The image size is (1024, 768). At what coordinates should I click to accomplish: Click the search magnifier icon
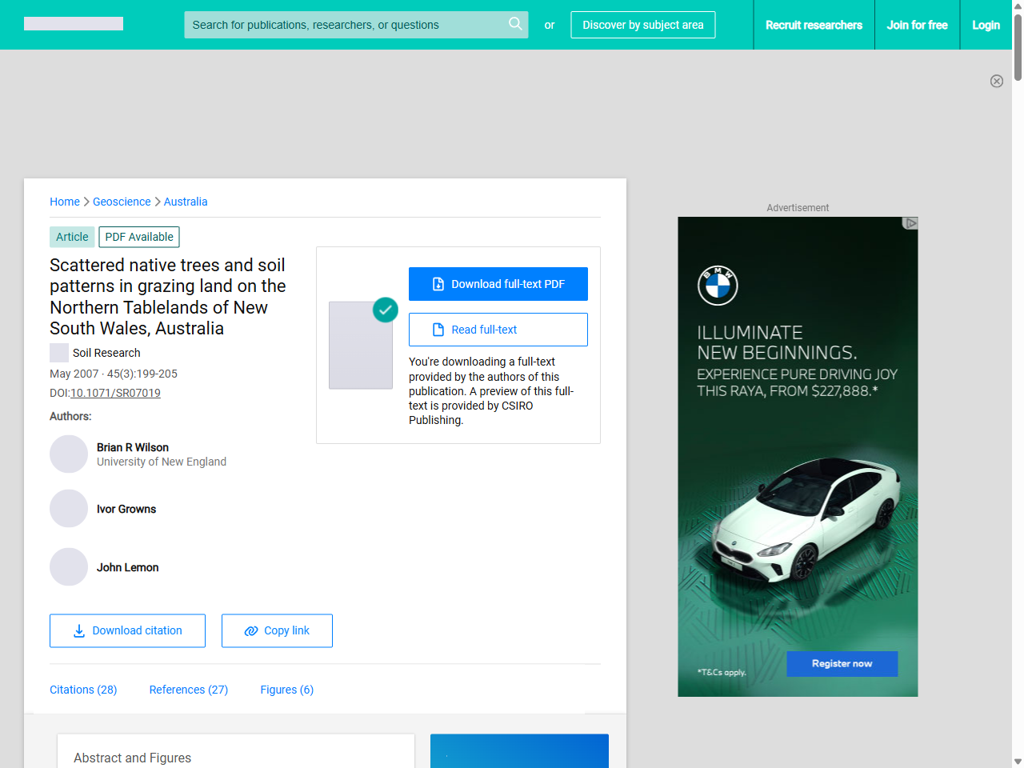click(x=515, y=24)
